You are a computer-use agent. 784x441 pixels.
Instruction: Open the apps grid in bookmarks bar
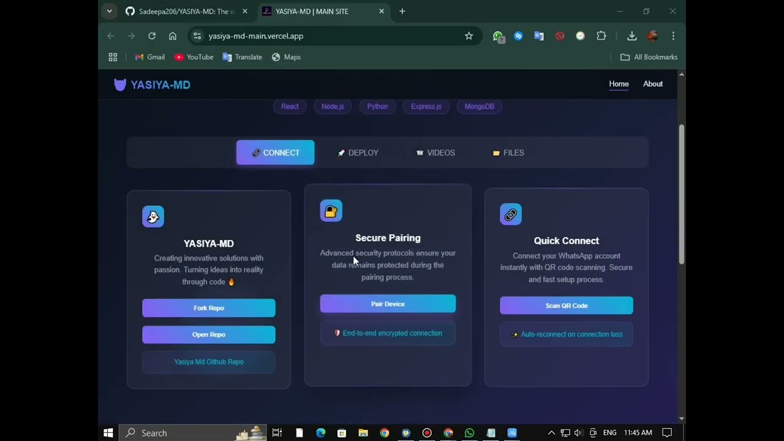click(113, 57)
